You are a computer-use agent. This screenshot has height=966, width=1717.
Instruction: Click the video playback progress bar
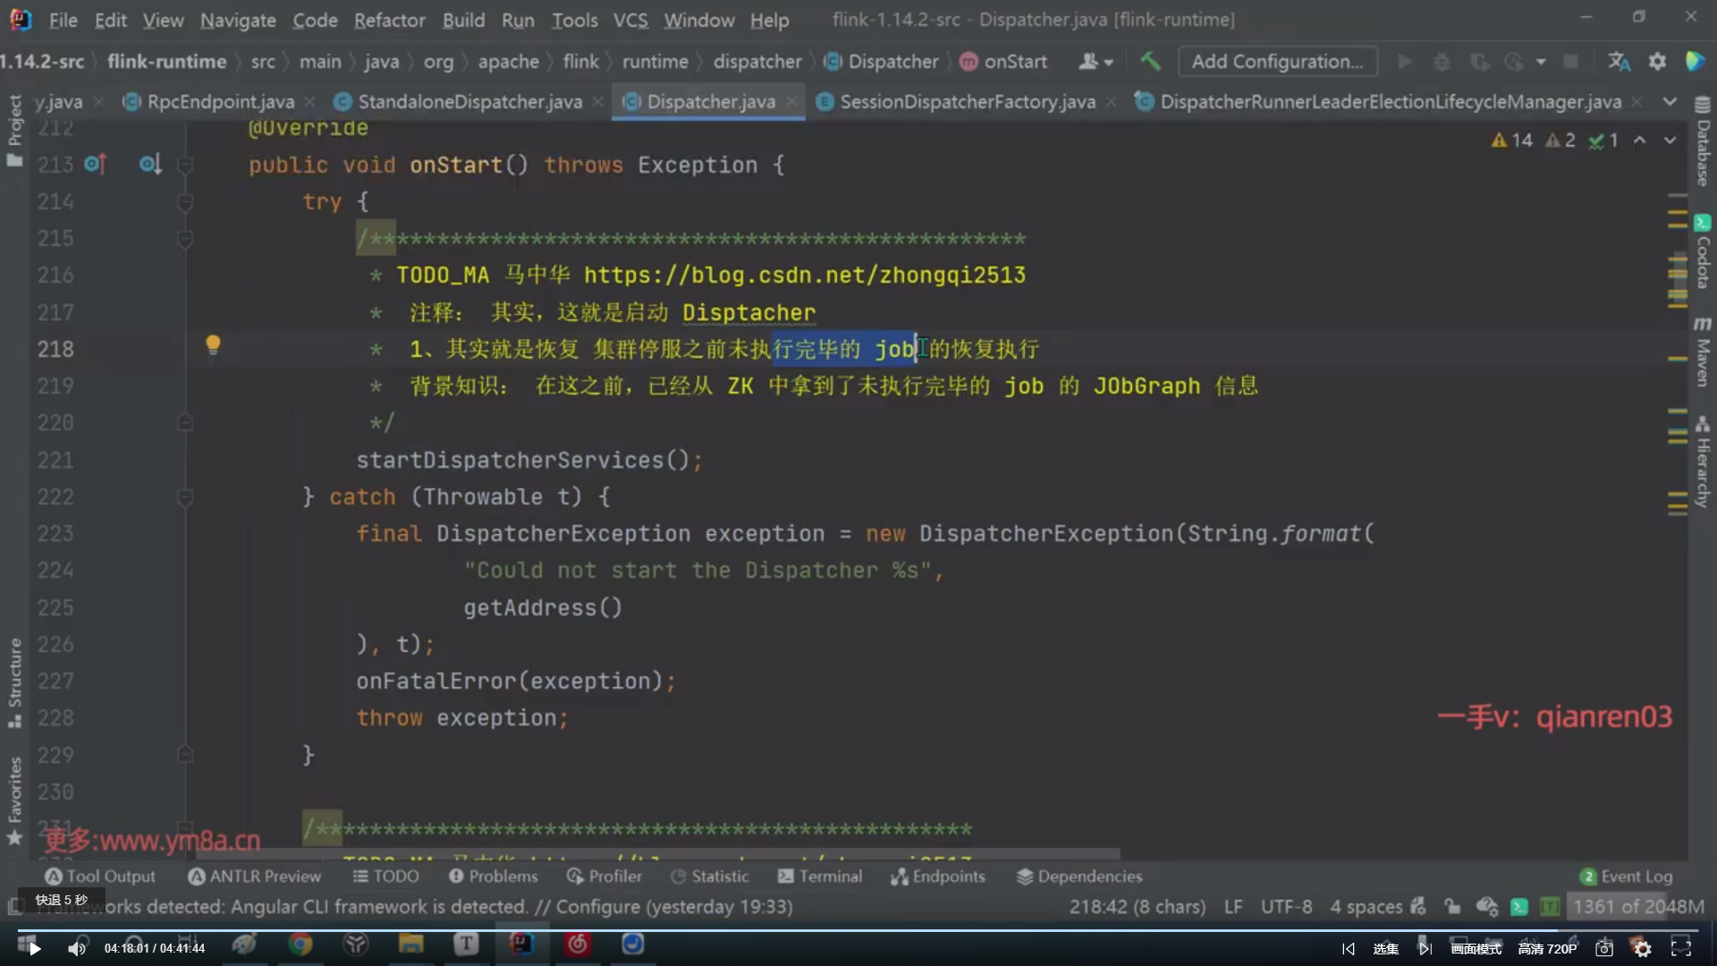coord(858,929)
